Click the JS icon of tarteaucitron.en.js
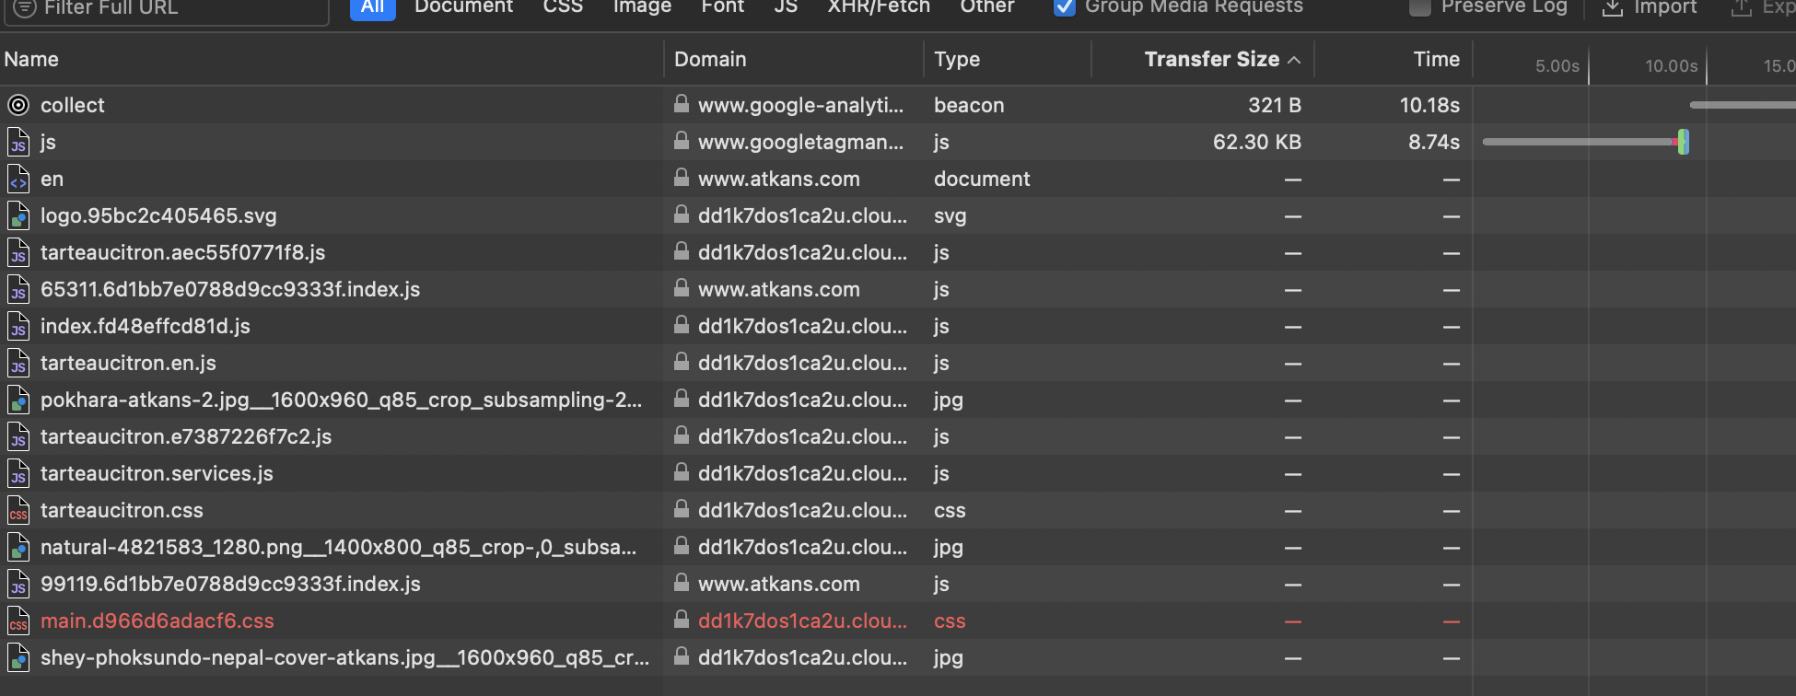Viewport: 1796px width, 696px height. pos(18,363)
